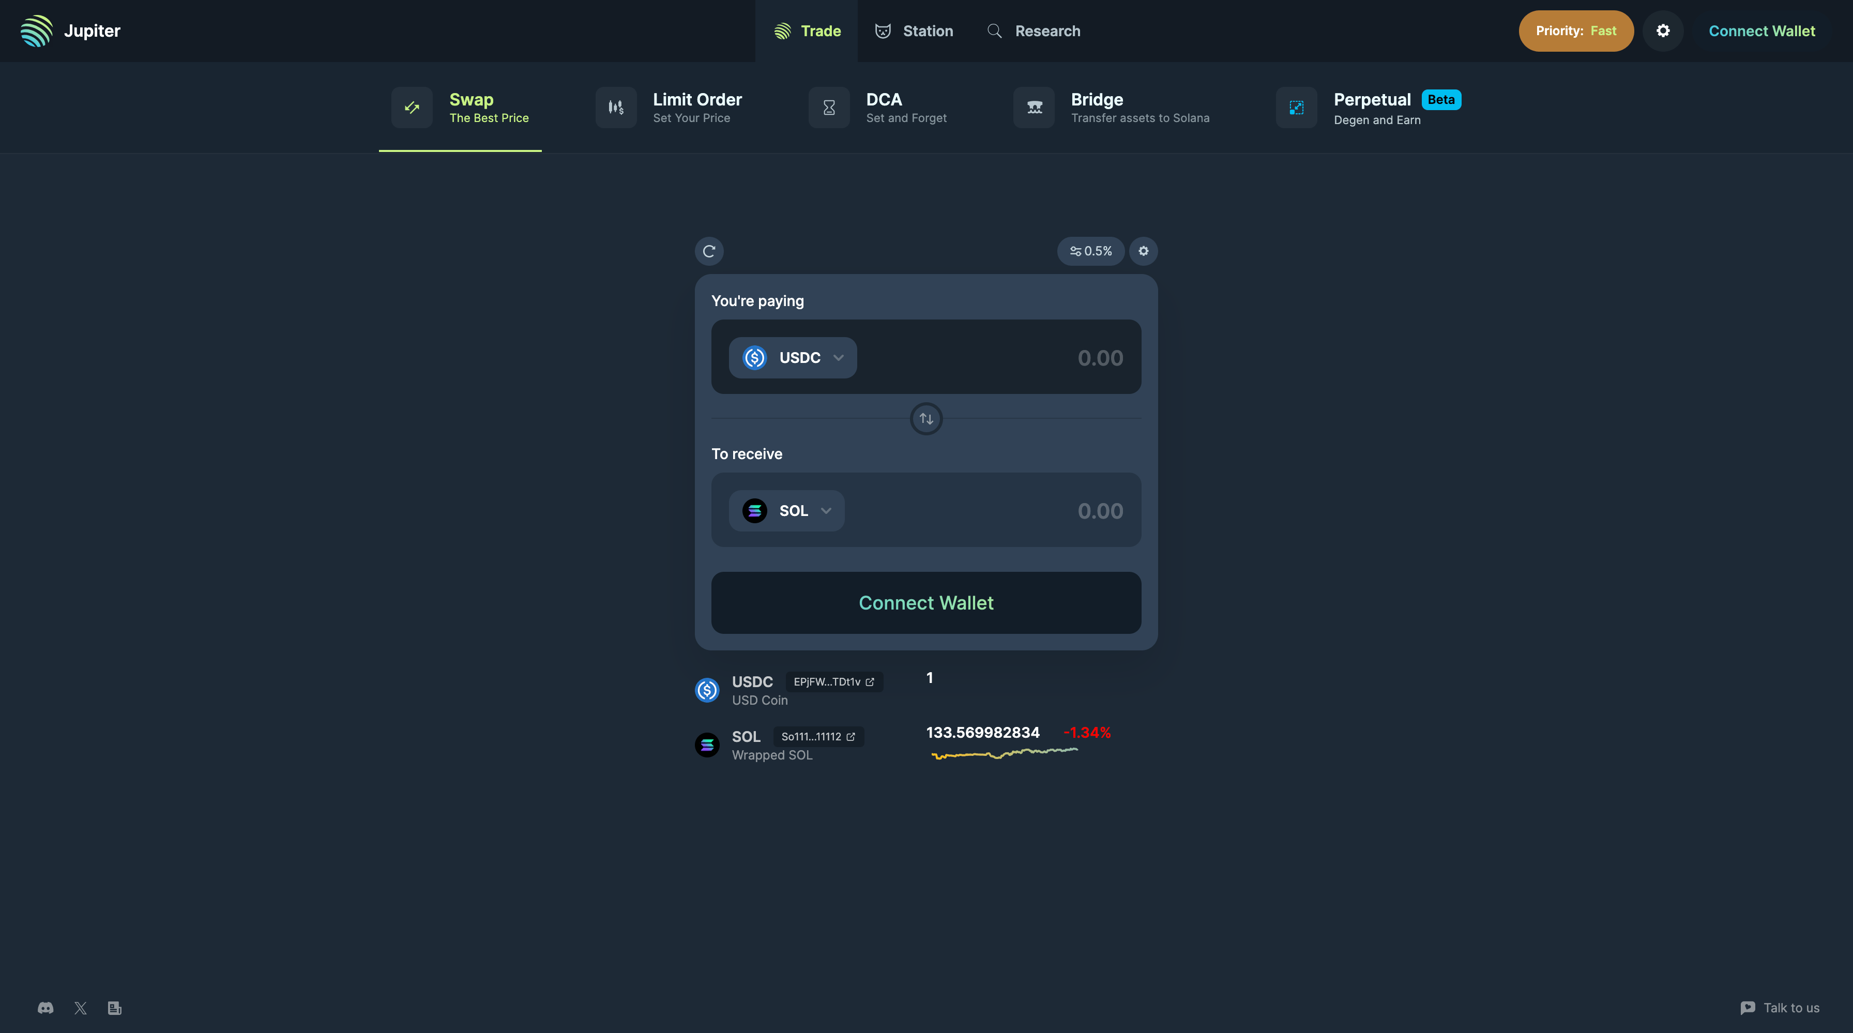The image size is (1853, 1033).
Task: Click the Perpetual icon tile
Action: point(1296,108)
